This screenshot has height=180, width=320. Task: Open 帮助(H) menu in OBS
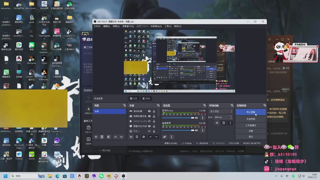[178, 26]
